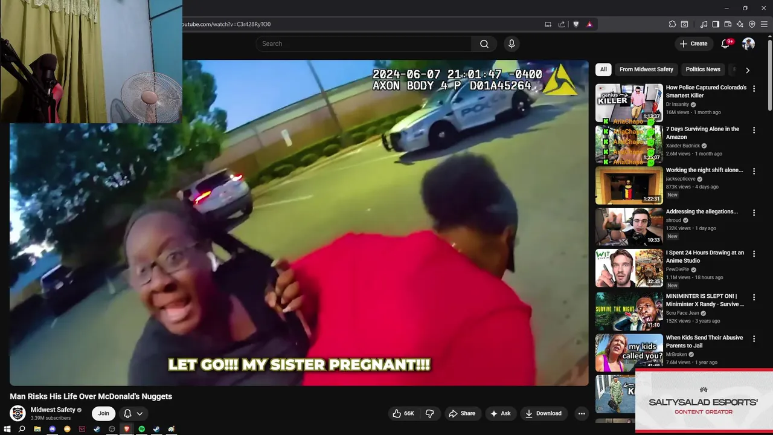Screen dimensions: 773x435
Task: Open options for 7 Days Surviving Alone video
Action: (754, 130)
